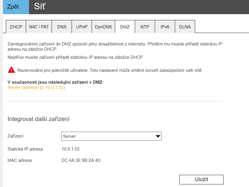The width and height of the screenshot is (249, 187).
Task: Click the Integrovat další zařízení heading
Action: [x=38, y=119]
